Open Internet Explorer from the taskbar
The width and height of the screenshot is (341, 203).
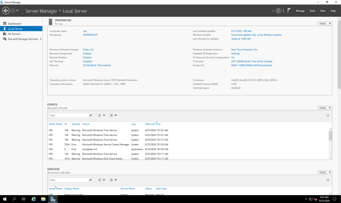(34, 199)
